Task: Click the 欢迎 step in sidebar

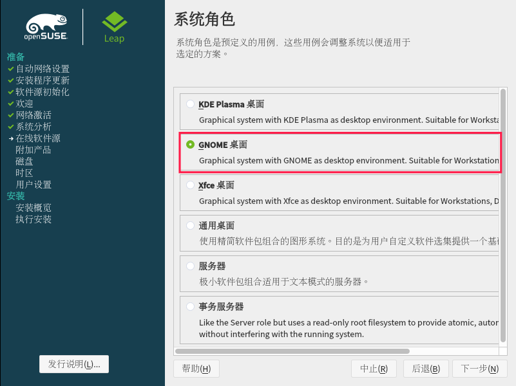Action: (24, 104)
